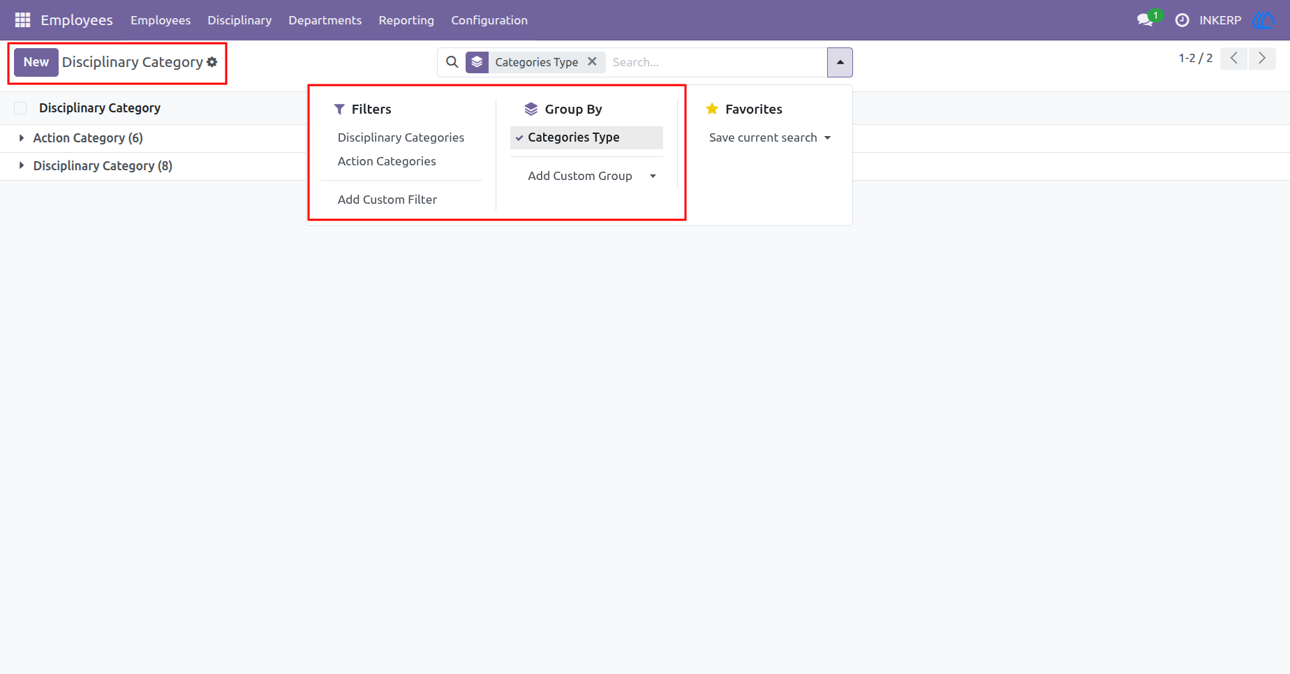This screenshot has width=1290, height=674.
Task: Open the Reporting menu
Action: tap(406, 20)
